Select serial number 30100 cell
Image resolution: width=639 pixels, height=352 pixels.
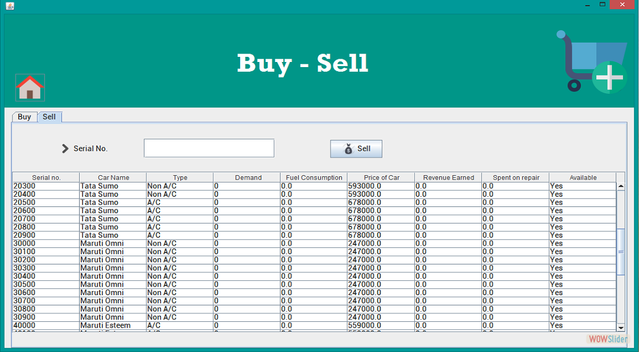point(46,251)
